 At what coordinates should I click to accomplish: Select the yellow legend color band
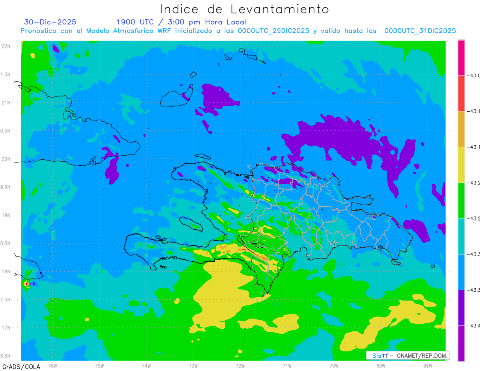pos(461,164)
